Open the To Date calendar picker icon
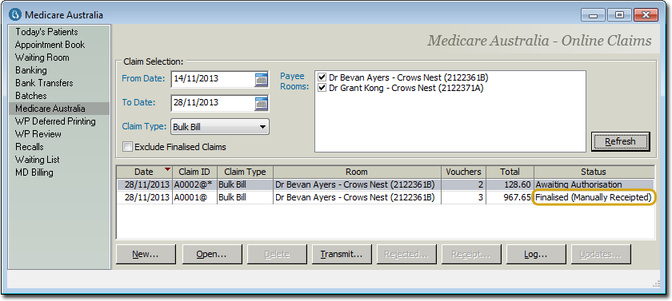Screen dimensions: 672x301 [261, 103]
